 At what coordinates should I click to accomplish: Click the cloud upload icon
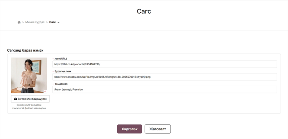coord(15,99)
